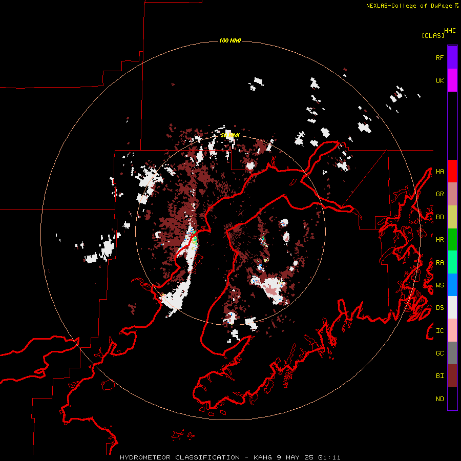
Task: Click the ND legend label
Action: pyautogui.click(x=439, y=399)
